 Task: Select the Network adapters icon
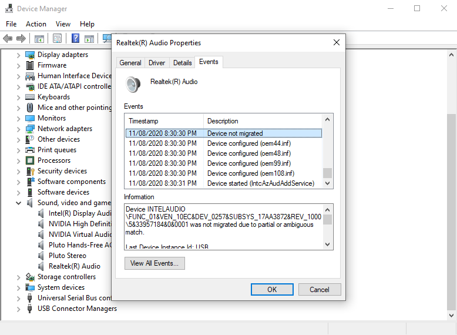(30, 129)
